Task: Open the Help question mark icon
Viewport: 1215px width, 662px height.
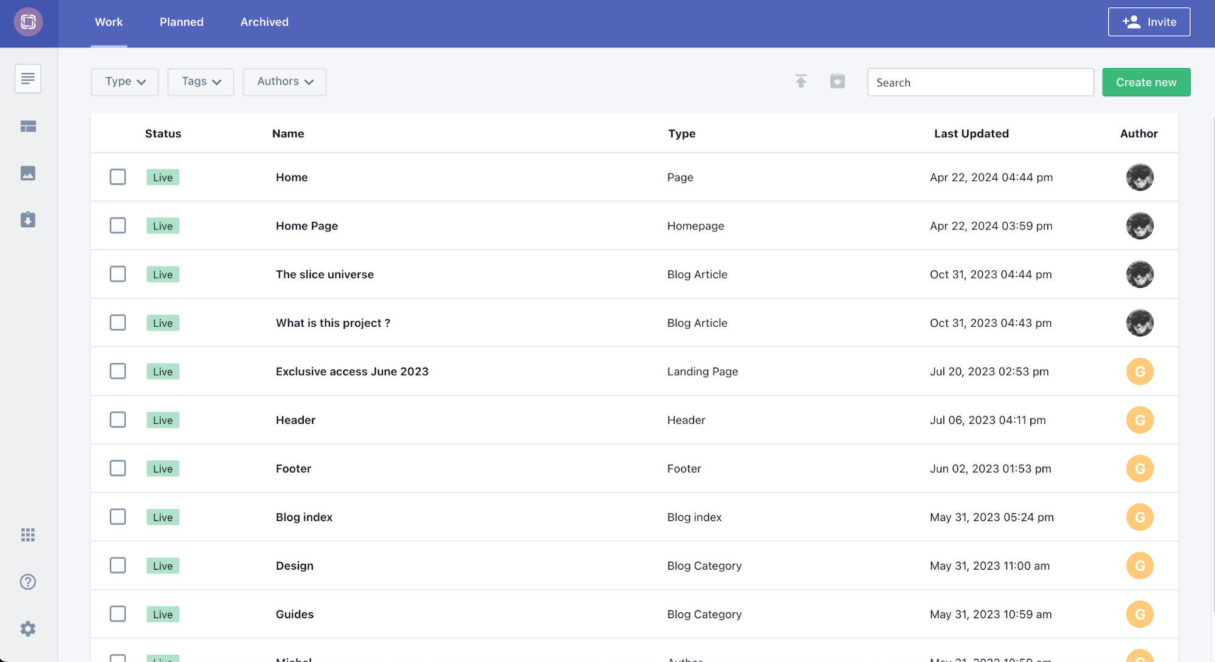Action: (28, 582)
